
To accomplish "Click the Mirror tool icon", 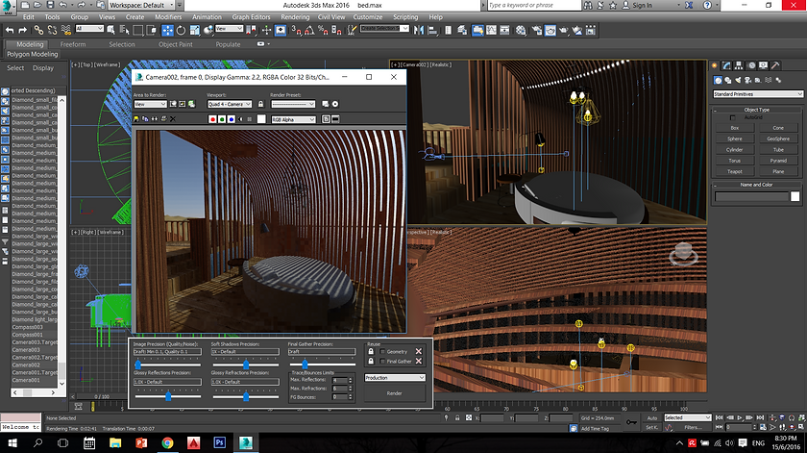I will pos(419,31).
